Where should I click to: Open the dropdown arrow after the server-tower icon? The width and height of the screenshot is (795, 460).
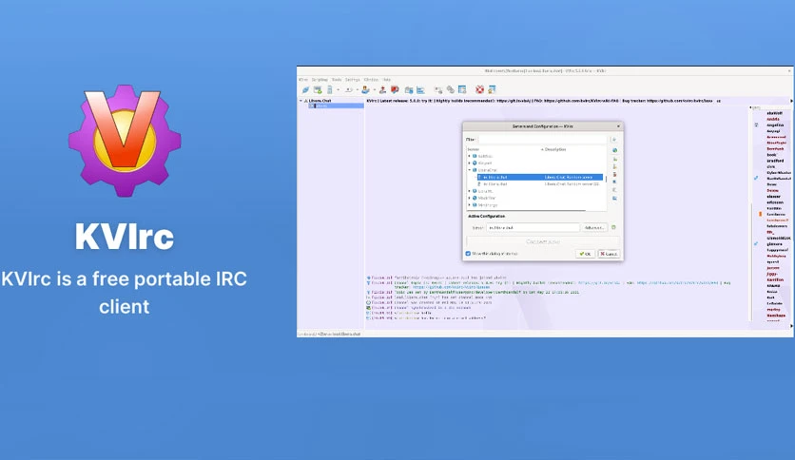(x=339, y=90)
